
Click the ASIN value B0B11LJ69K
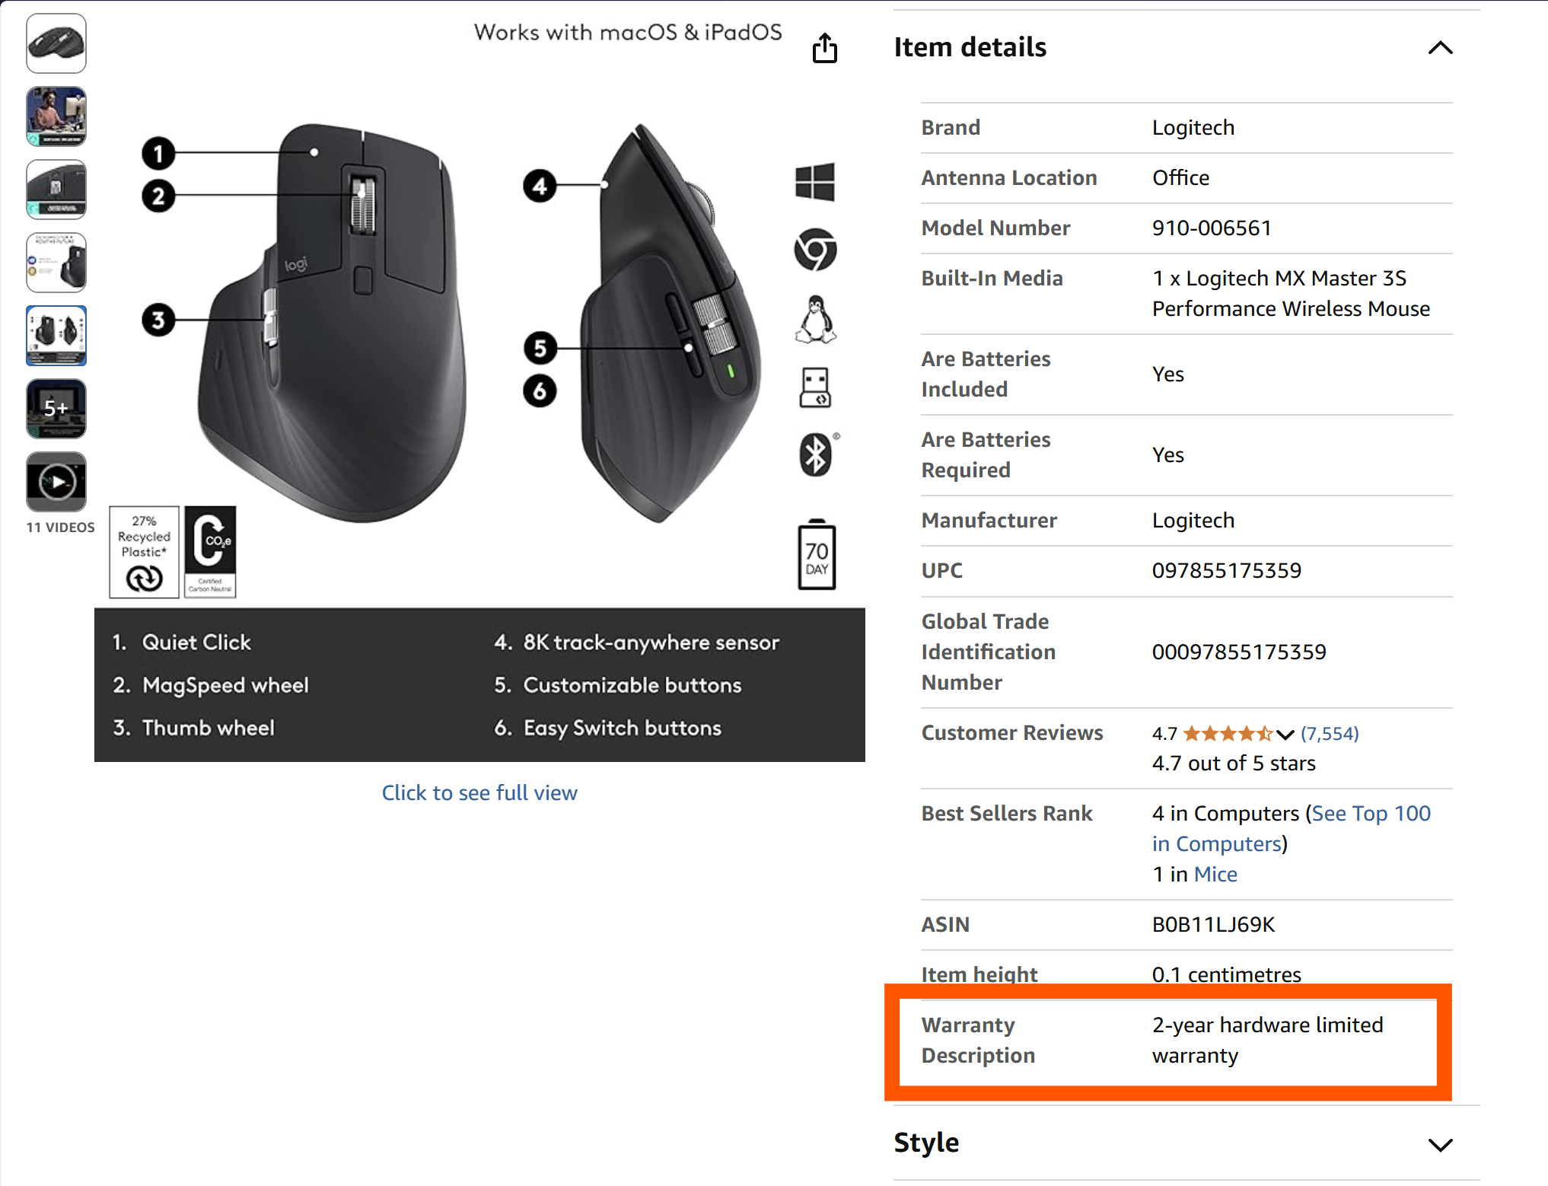[1213, 924]
